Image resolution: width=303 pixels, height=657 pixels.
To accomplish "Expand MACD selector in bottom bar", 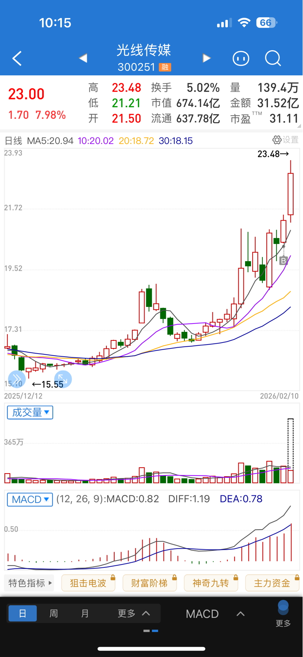I will pos(216,614).
